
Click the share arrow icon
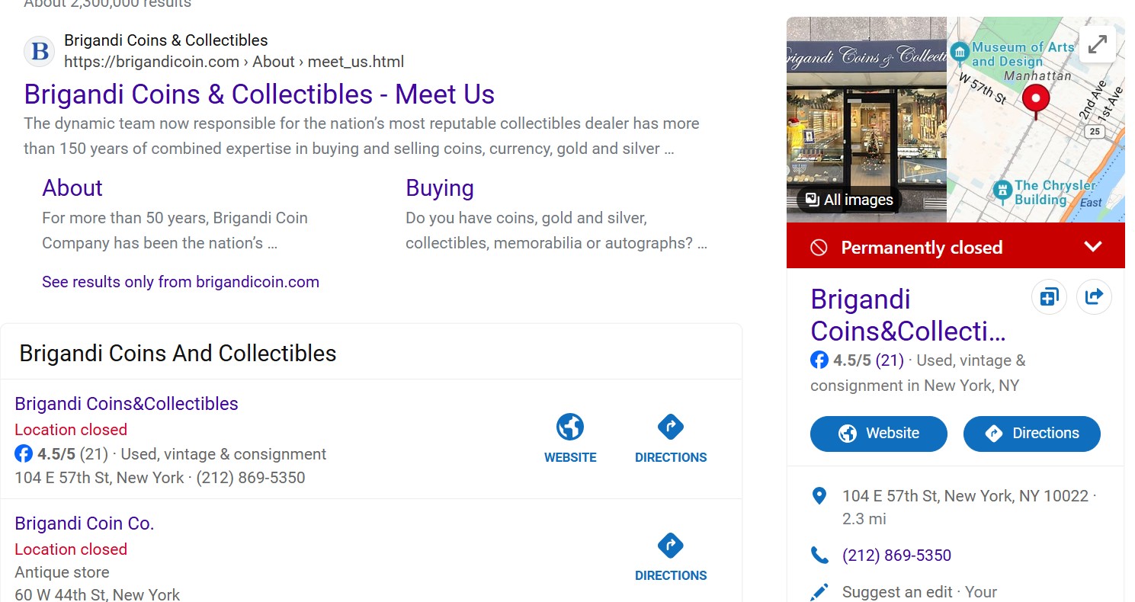coord(1094,296)
